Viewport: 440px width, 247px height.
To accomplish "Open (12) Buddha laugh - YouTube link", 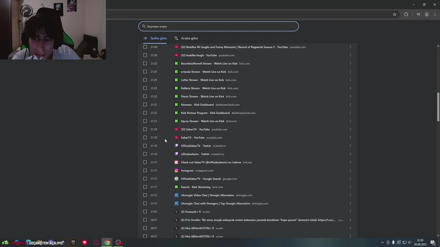I will point(199,55).
